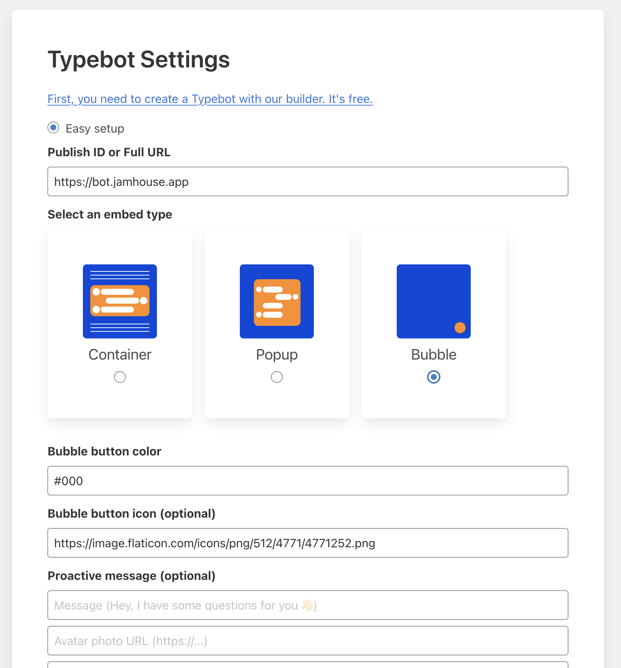Click the proactive Message input field
The width and height of the screenshot is (621, 668).
[x=308, y=605]
